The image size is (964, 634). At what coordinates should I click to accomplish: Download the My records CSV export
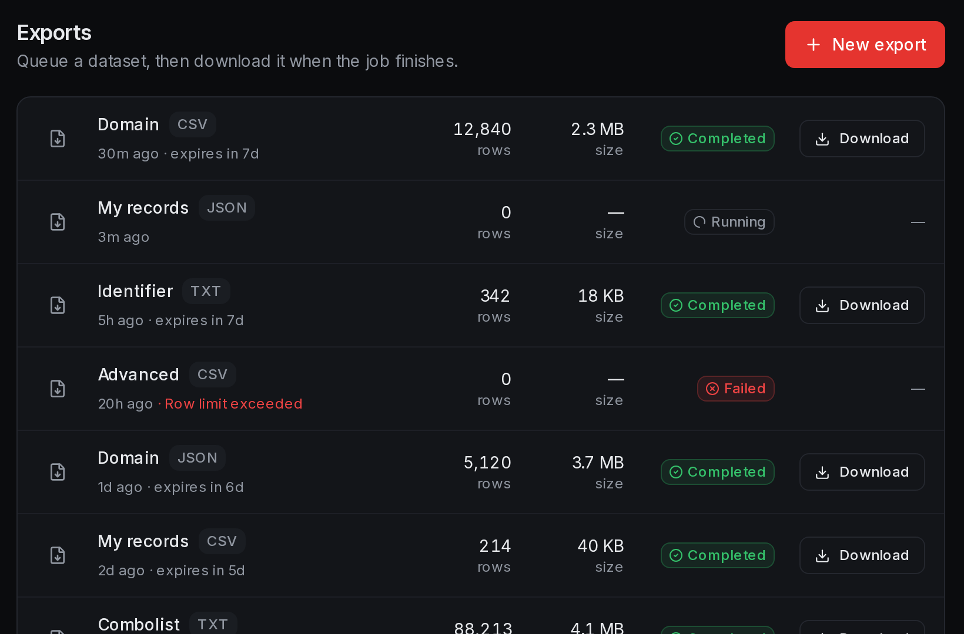(x=862, y=555)
